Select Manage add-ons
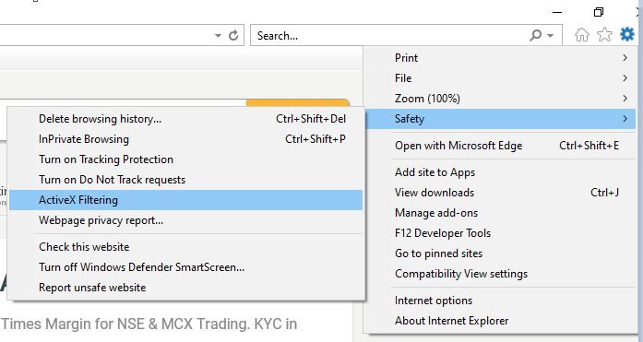 500,213
